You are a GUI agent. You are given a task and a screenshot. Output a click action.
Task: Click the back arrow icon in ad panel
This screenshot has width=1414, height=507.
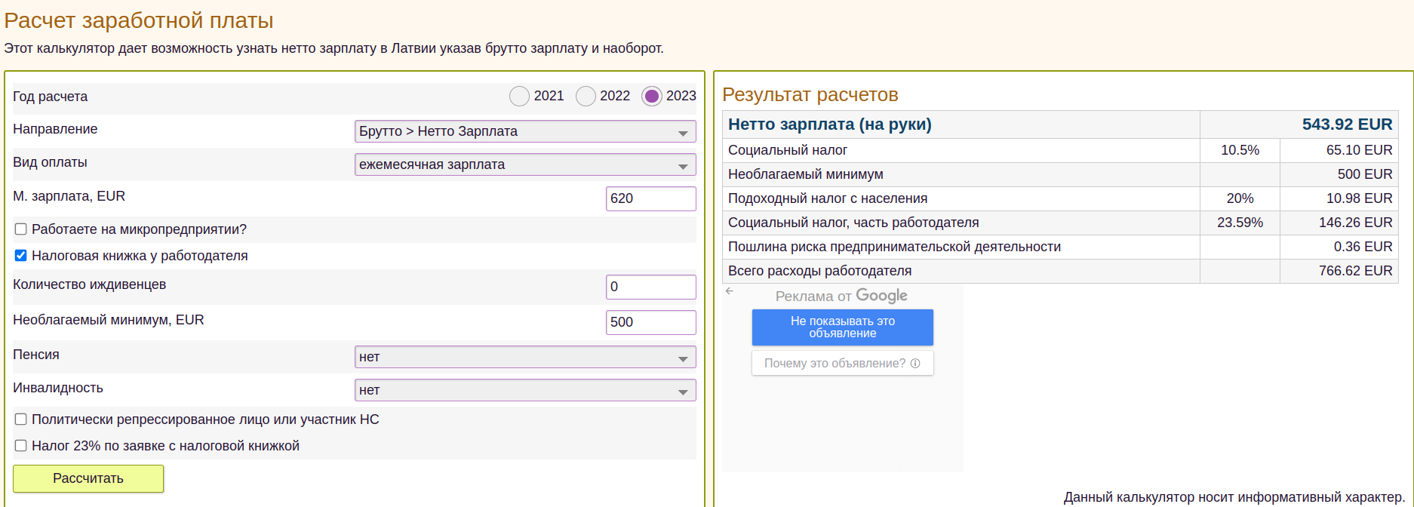[730, 291]
